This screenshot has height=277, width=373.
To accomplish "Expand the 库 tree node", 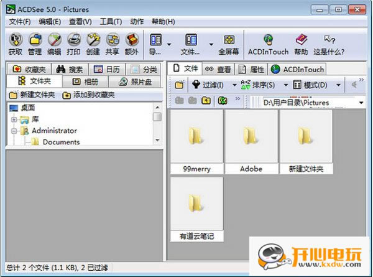I will pyautogui.click(x=14, y=120).
